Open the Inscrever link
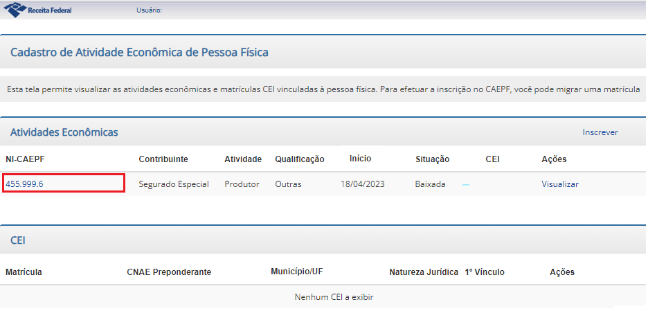Viewport: 648px width, 311px height. coord(600,132)
